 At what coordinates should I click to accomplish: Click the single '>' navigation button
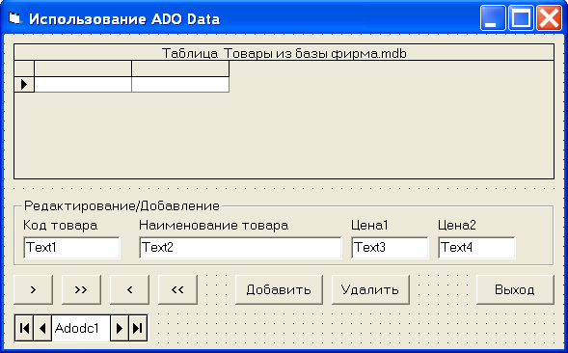click(x=33, y=289)
